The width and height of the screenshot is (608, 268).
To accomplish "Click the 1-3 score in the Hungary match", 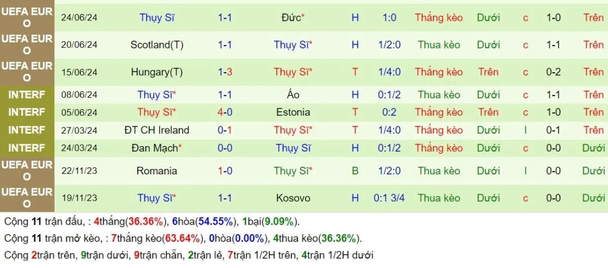I will (x=225, y=72).
